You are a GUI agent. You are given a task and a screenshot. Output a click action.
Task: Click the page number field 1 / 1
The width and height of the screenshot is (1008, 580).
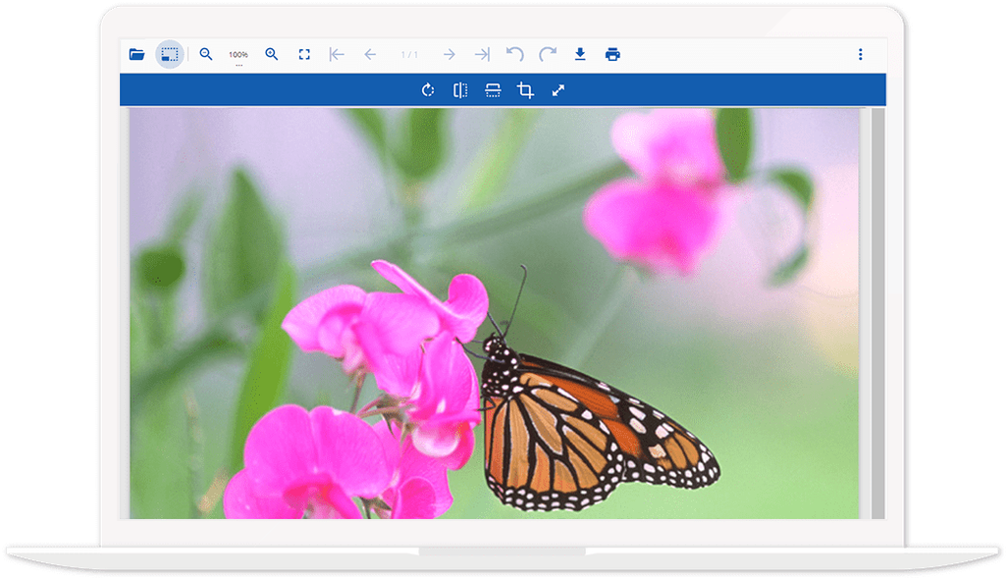pyautogui.click(x=409, y=55)
